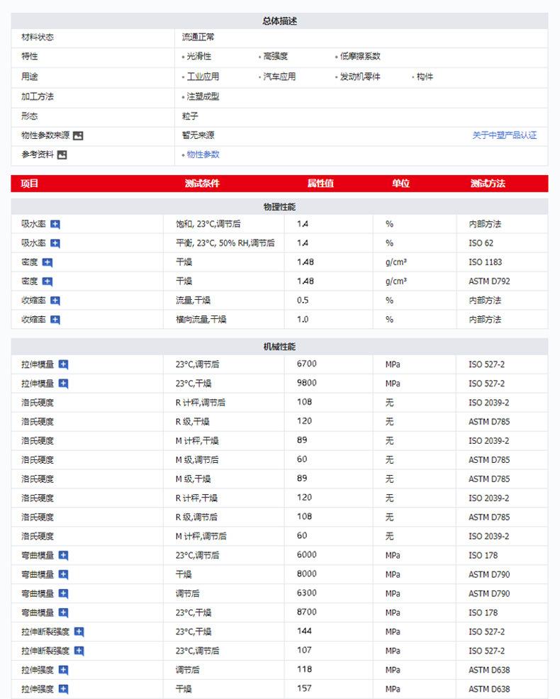The width and height of the screenshot is (560, 699).
Task: Expand 弯曲模量 details in 8700 MPa row
Action: (x=63, y=613)
